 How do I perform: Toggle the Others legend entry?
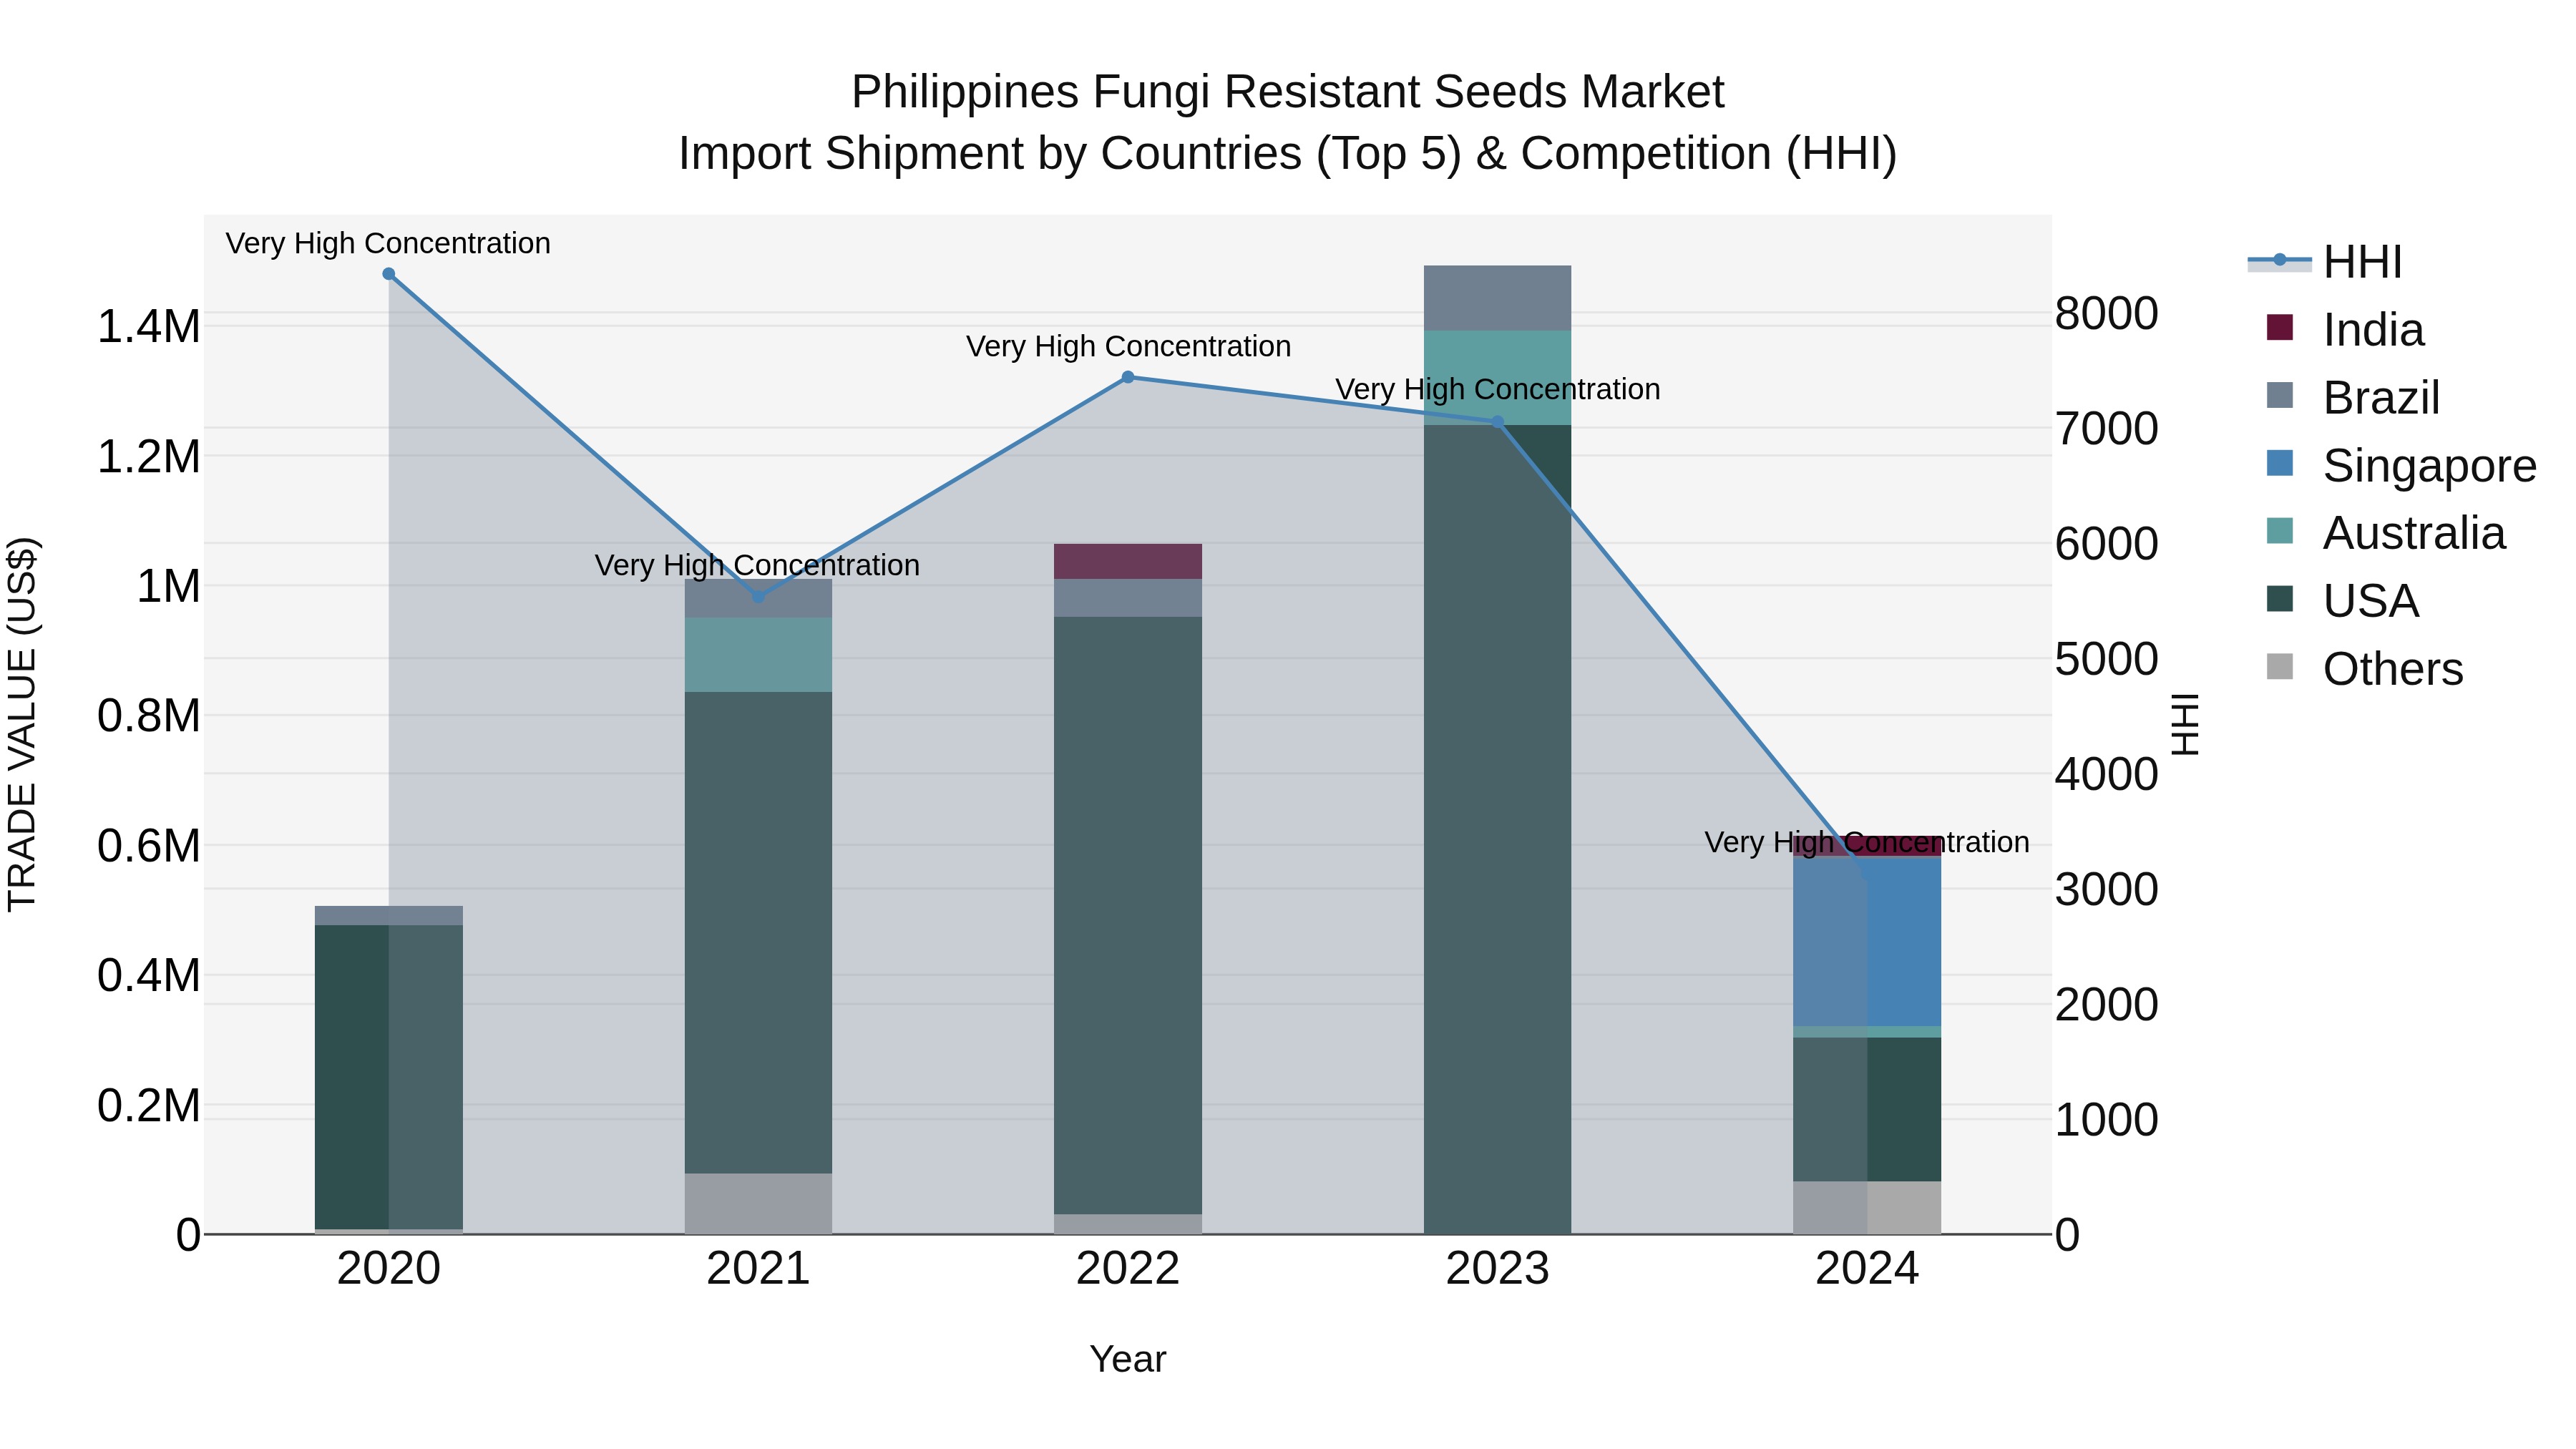2365,669
